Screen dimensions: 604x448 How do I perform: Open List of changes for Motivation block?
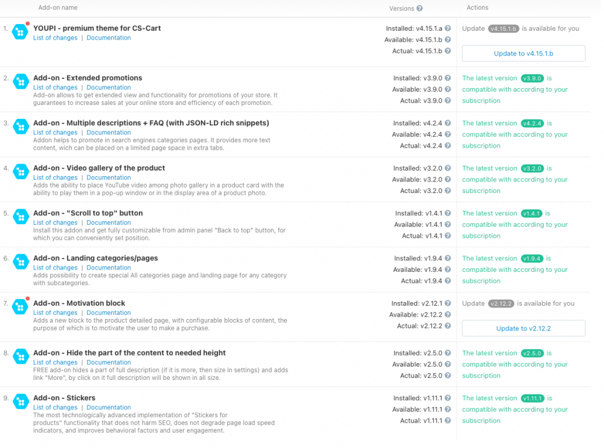point(55,313)
